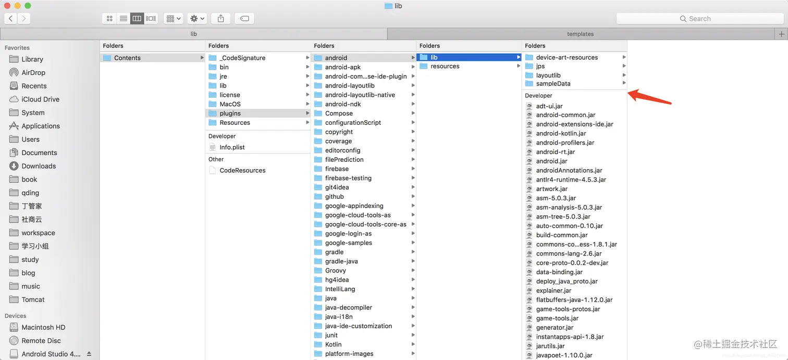Select the game-tools.jar file
Viewport: 788px width, 360px height.
pos(574,318)
